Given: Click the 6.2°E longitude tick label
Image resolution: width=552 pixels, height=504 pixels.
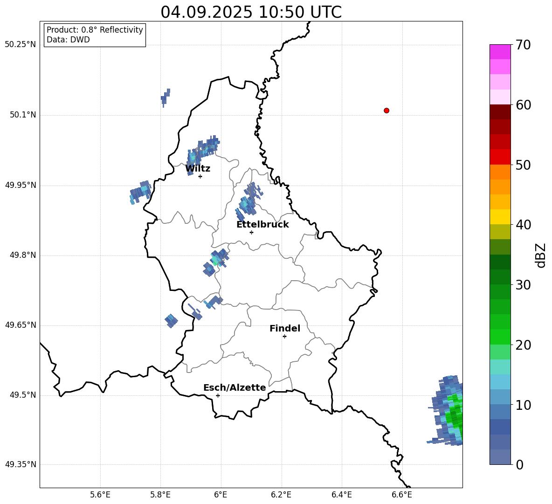Looking at the screenshot, I should 281,495.
